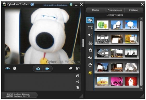Viewport: 146px width, 100px height.
Task: Apply the black-and-white gallery scene thumbnail
Action: [x=103, y=39]
